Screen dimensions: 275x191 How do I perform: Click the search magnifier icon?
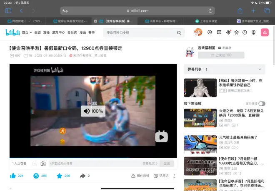tap(179, 32)
